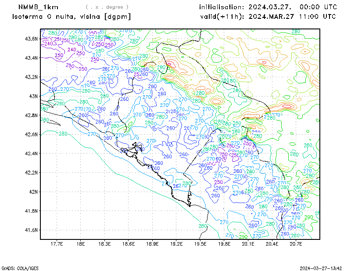
Task: Click the NMMB_1km model title
Action: point(38,7)
